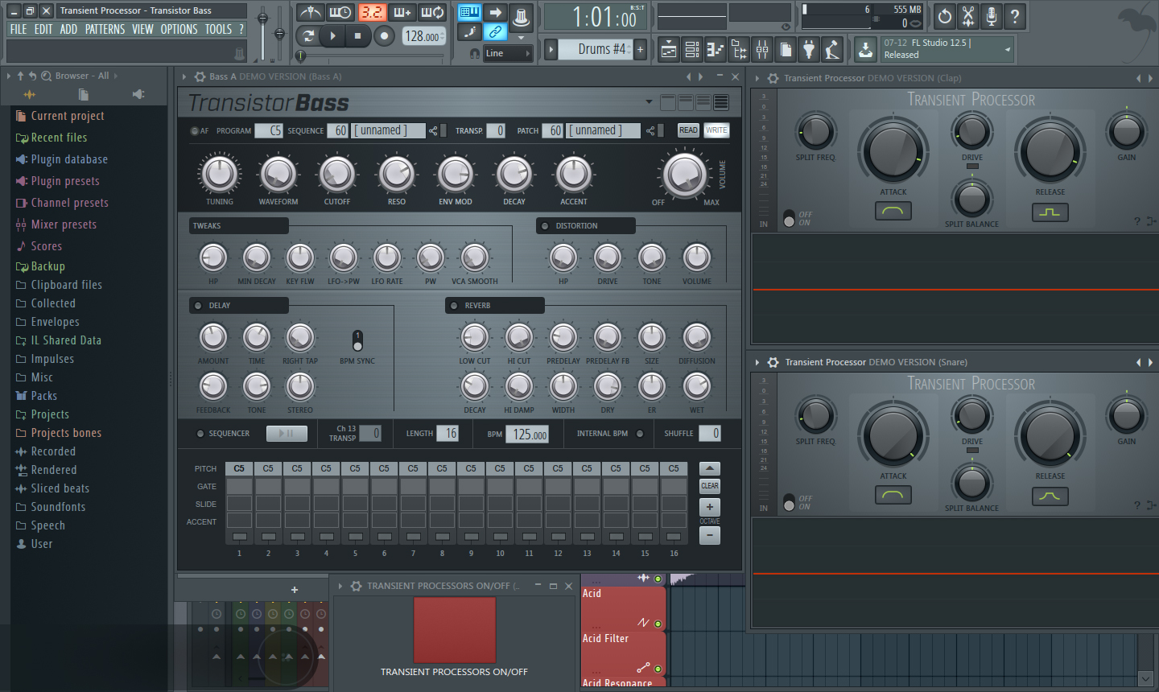
Task: Open Transistor Bass preset dropdown arrow
Action: pyautogui.click(x=649, y=102)
